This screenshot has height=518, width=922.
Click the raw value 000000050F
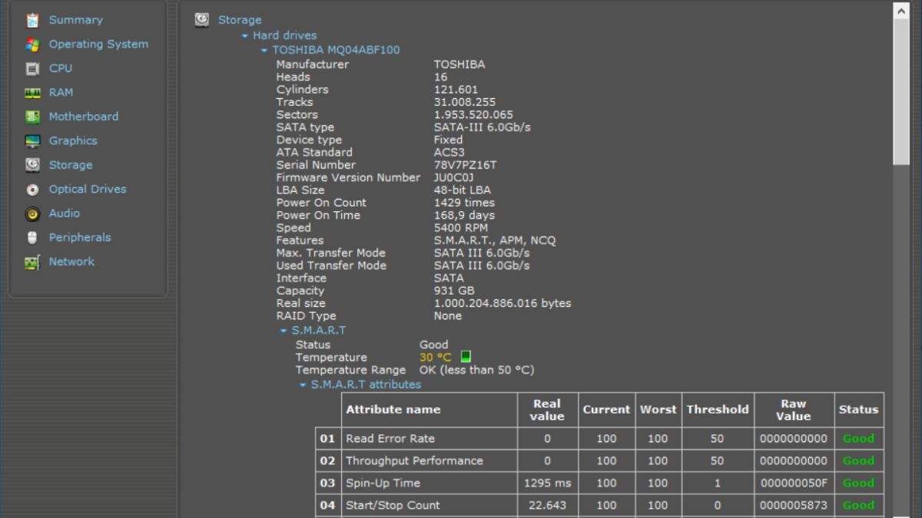794,483
